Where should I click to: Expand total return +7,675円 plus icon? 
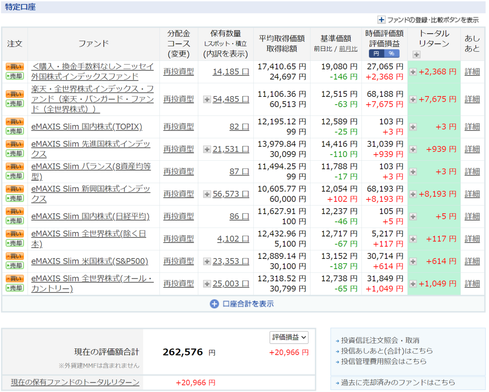point(413,99)
